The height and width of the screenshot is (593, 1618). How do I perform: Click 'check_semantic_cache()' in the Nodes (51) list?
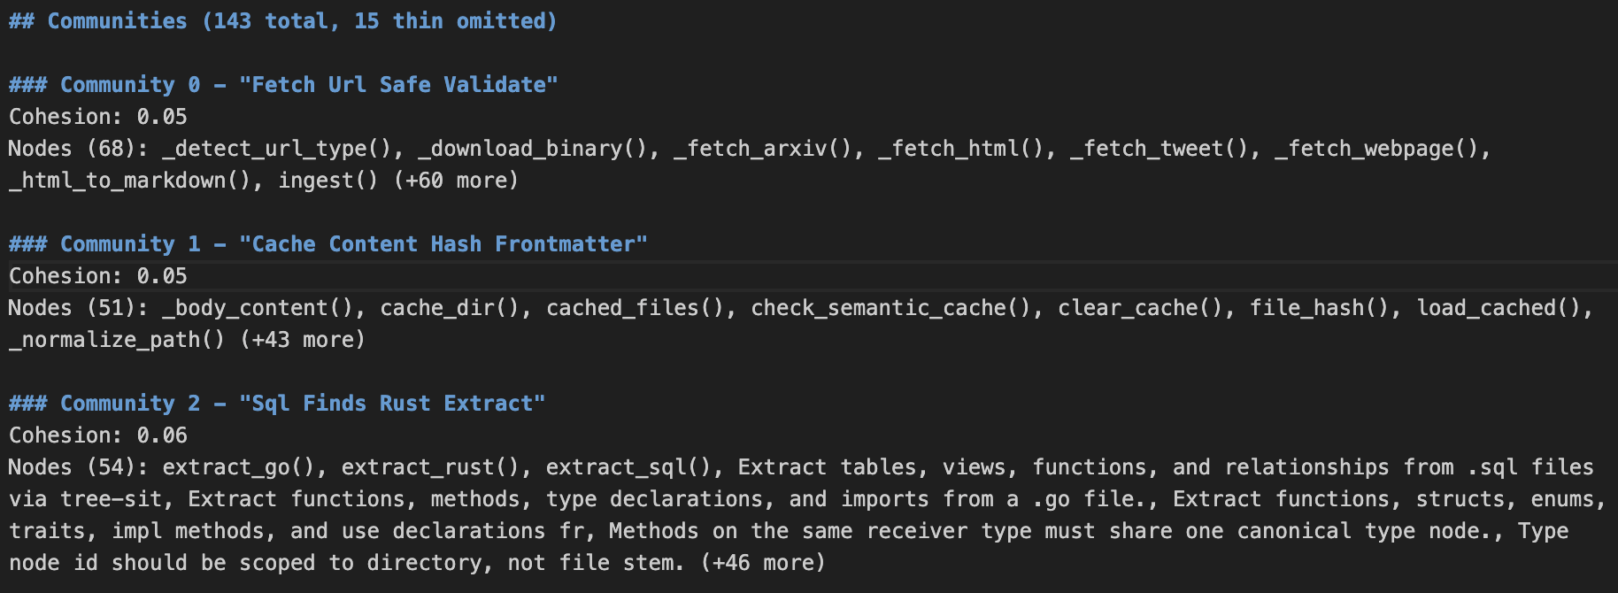[891, 308]
